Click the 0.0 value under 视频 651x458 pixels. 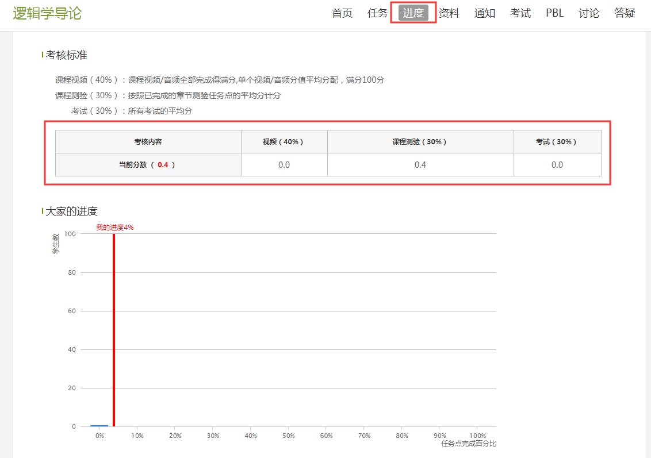[284, 165]
